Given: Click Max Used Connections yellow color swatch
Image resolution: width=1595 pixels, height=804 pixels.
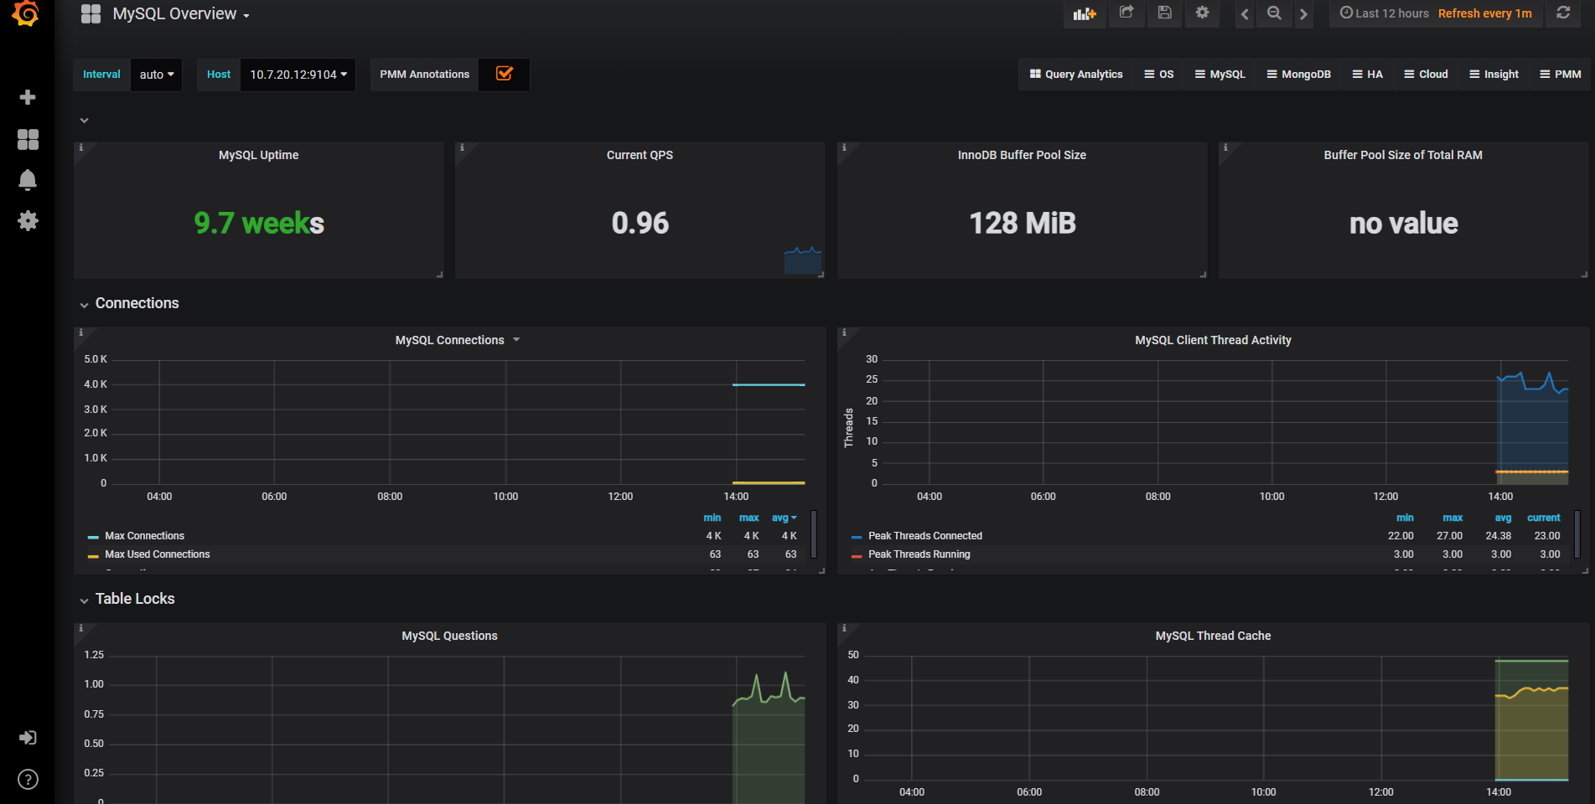Looking at the screenshot, I should point(93,555).
